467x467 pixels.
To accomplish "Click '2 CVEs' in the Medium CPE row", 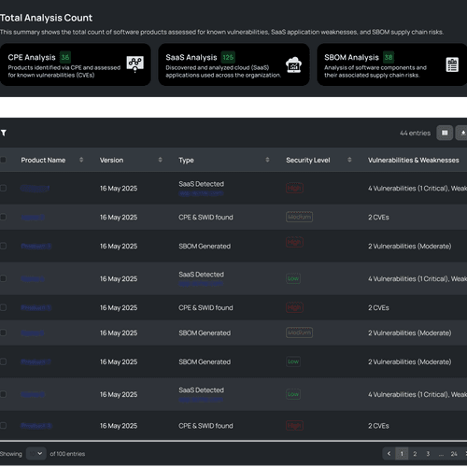I will (x=378, y=217).
